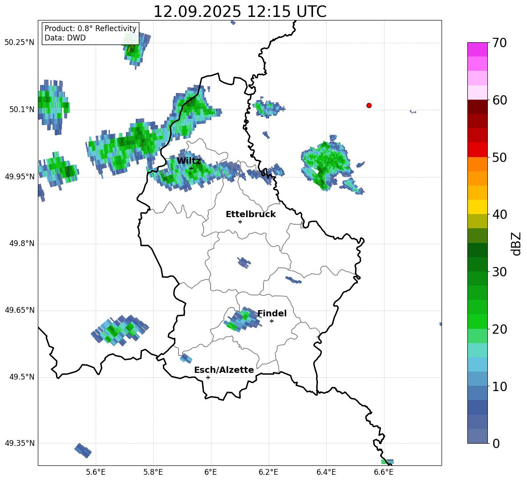527x481 pixels.
Task: Click the 'Data: DWD' text
Action: [65, 38]
